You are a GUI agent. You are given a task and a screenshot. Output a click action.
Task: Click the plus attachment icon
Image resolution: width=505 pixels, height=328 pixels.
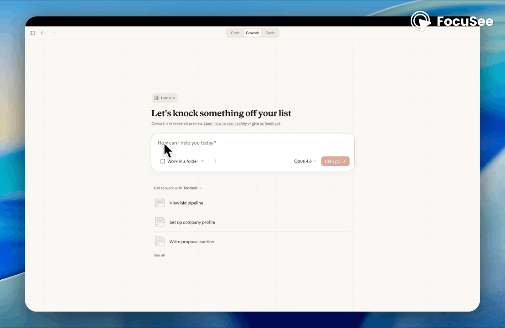pyautogui.click(x=216, y=161)
